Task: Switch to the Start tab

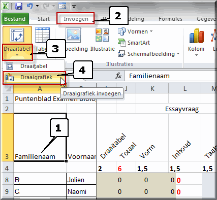Action: 44,19
